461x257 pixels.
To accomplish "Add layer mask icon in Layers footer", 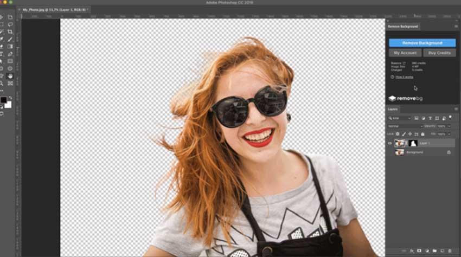I will (419, 251).
